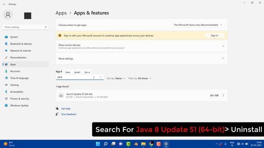The image size is (264, 148).
Task: Choose the 'javari' search suggestion
Action: (77, 72)
